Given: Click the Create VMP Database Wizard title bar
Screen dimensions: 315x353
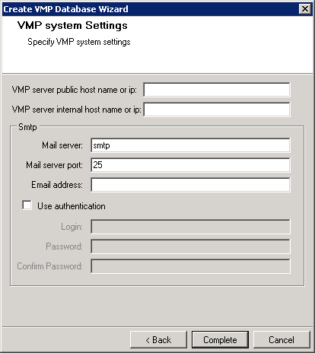Looking at the screenshot, I should [150, 9].
